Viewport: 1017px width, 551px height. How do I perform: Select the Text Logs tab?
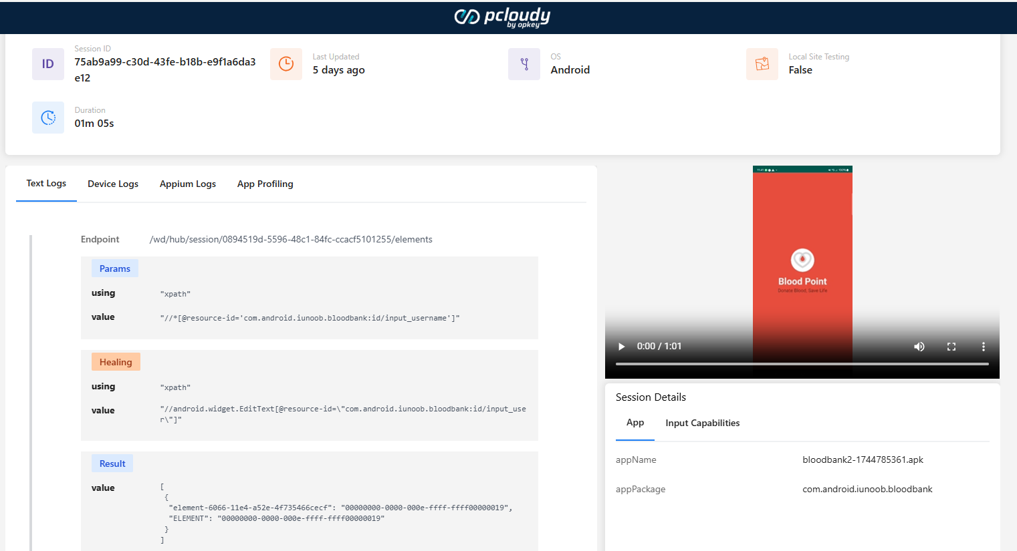(46, 183)
